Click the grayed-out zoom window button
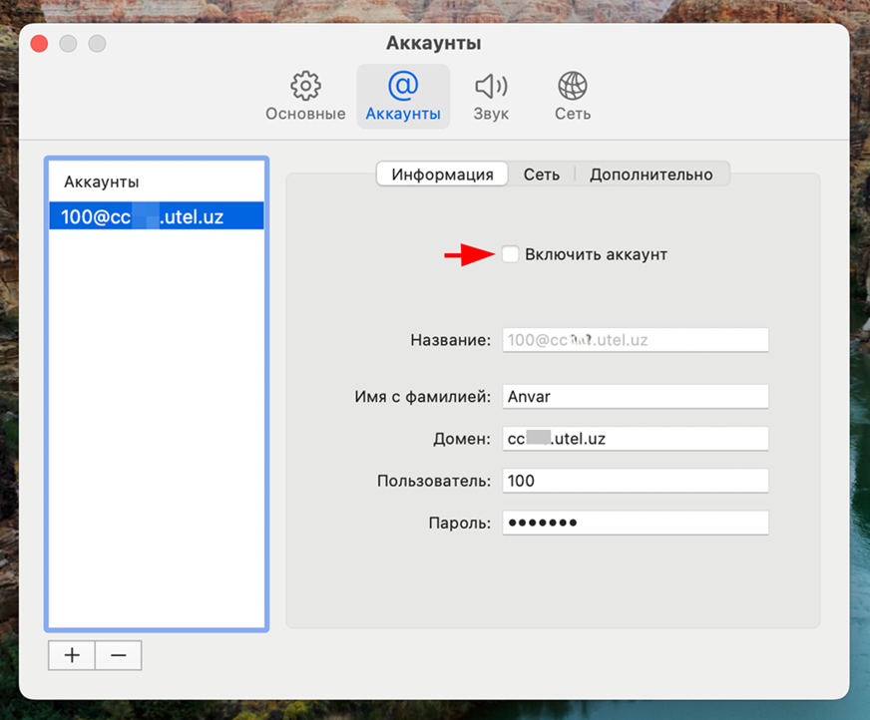The image size is (870, 720). (97, 44)
